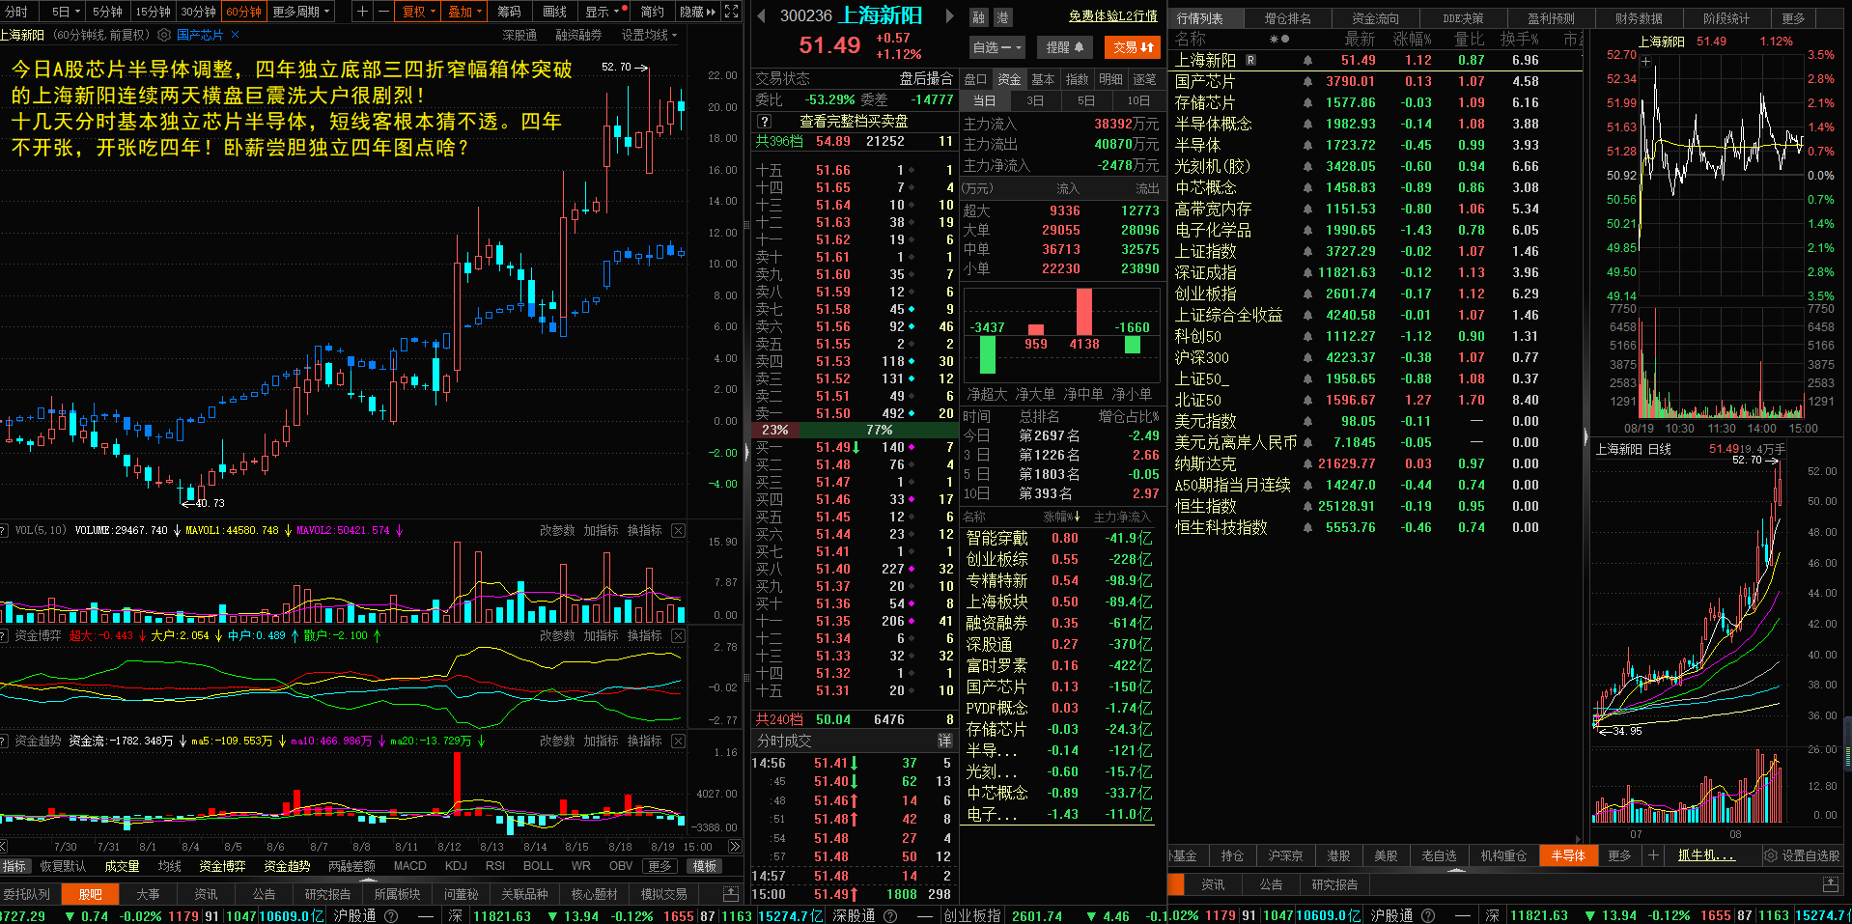Close the VOL indicator panel
This screenshot has height=924, width=1852.
pyautogui.click(x=679, y=530)
